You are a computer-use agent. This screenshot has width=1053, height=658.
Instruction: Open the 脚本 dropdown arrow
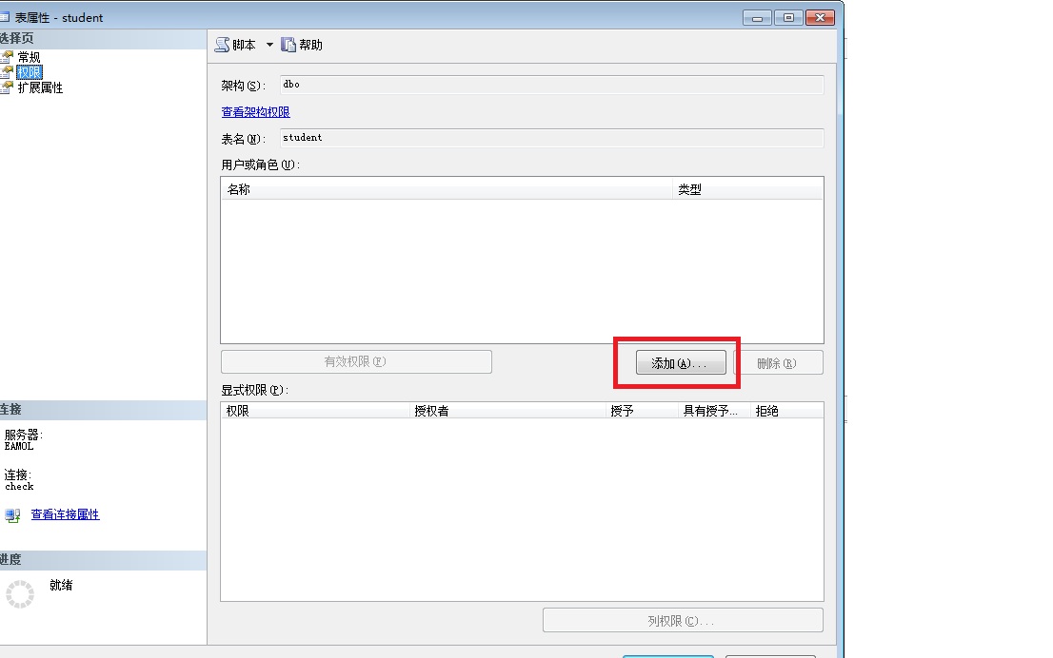click(269, 45)
